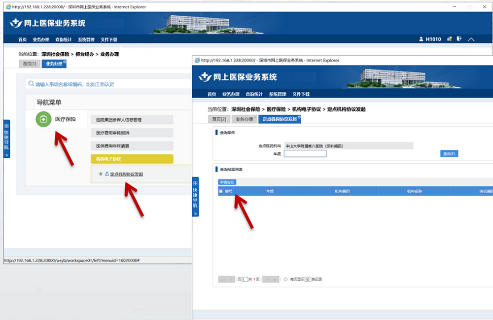The height and width of the screenshot is (320, 493).
Task: Click the user profile icon next to H1010
Action: tap(421, 39)
